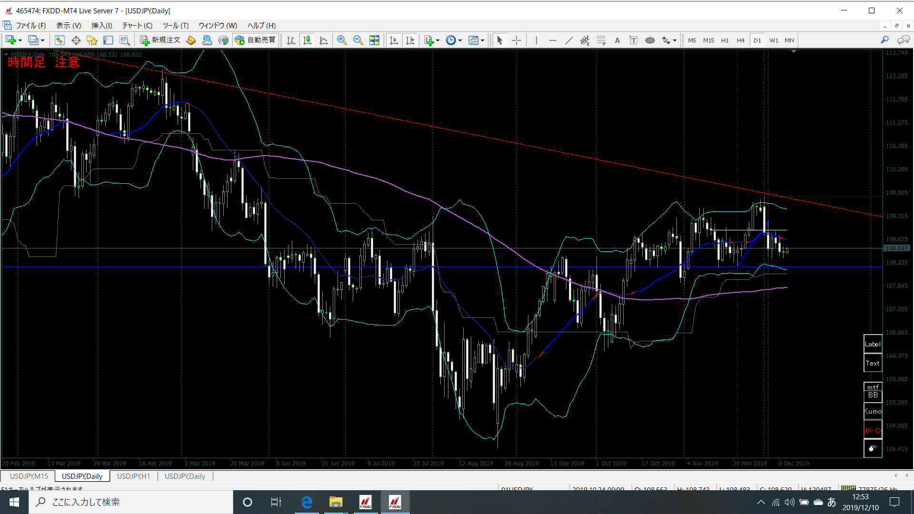Click the 新規注文 new order button
Screen dimensions: 914x514
(x=160, y=40)
